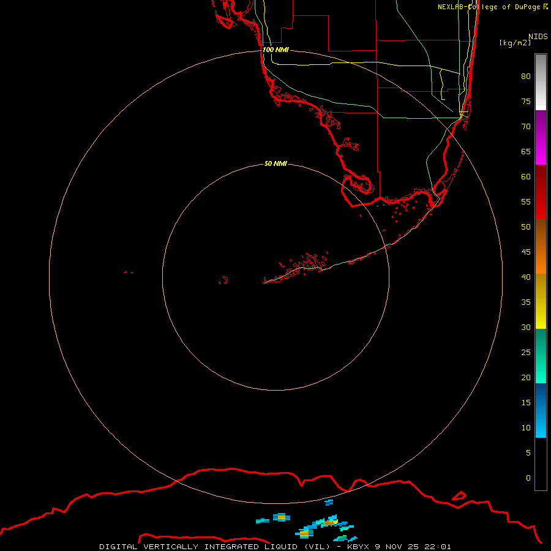This screenshot has height=551, width=551.
Task: Click the 'DIGITAL VERTICALLY INTEGRATED LIQUID (VIL)' title
Action: coord(215,547)
